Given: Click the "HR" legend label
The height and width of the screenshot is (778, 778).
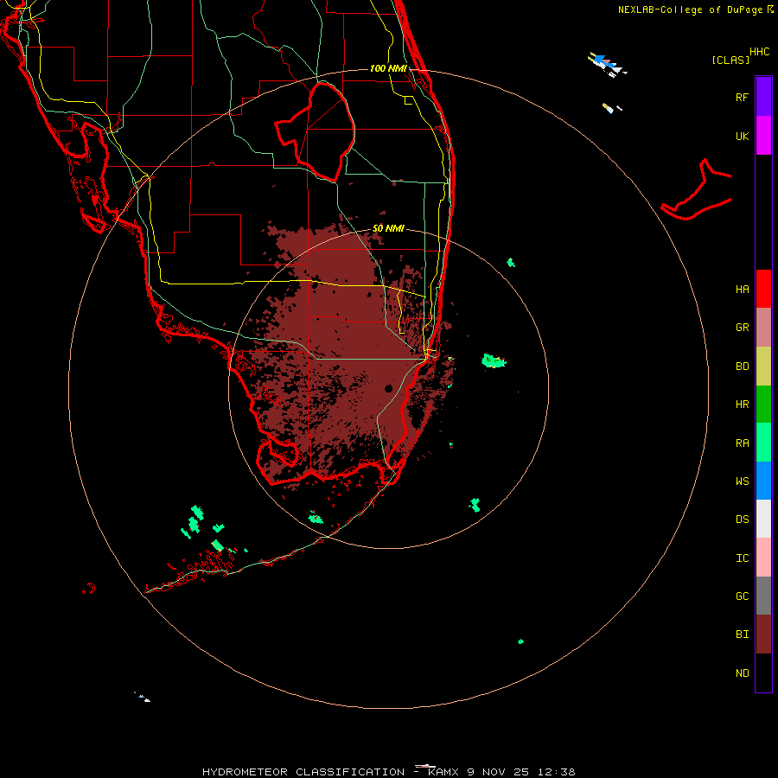Looking at the screenshot, I should coord(742,405).
